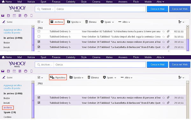
Task: Open messenger smiley icon in Archive view
Action: (x=25, y=71)
